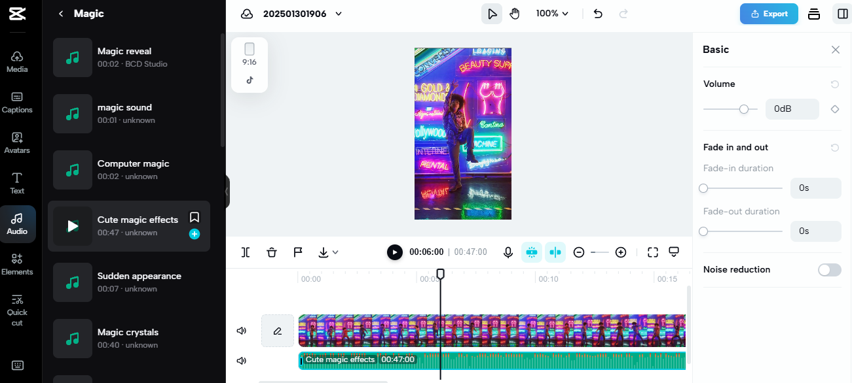Open the Text panel
Image resolution: width=852 pixels, height=383 pixels.
17,184
